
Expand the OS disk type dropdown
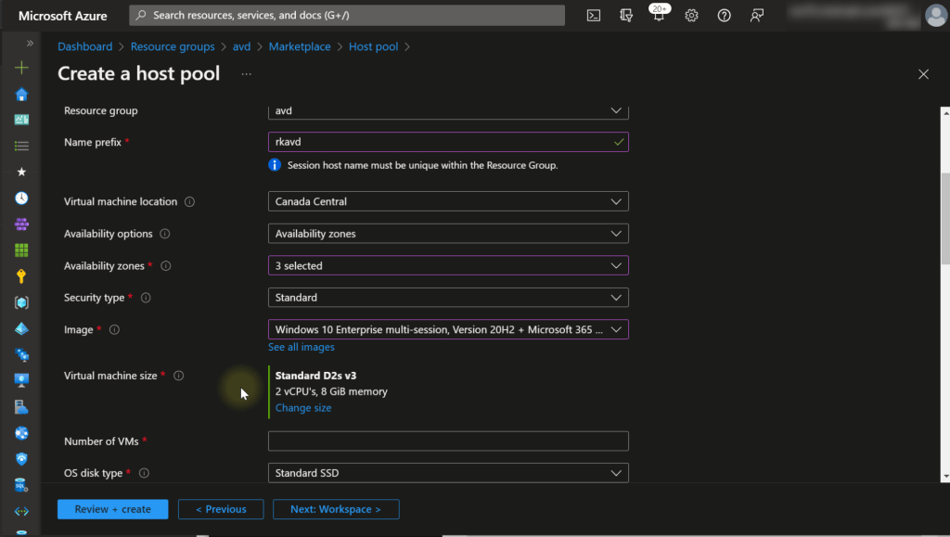coord(448,473)
